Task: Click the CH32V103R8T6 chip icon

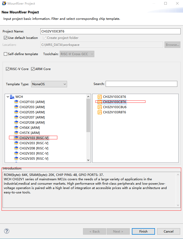Action: tap(100, 112)
